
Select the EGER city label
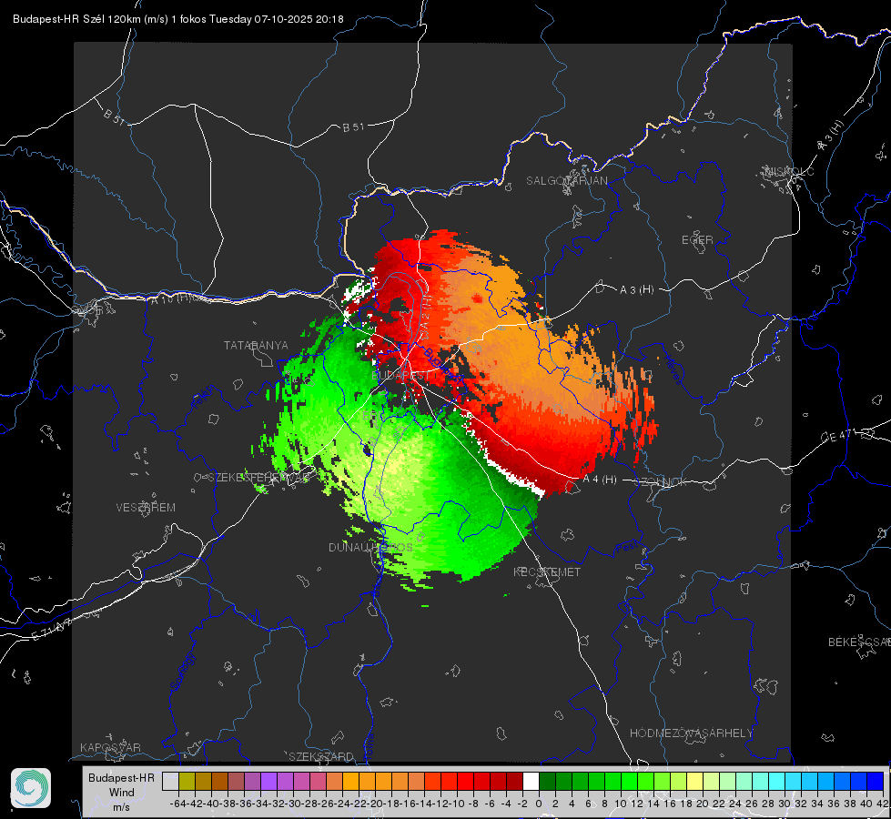coord(697,240)
